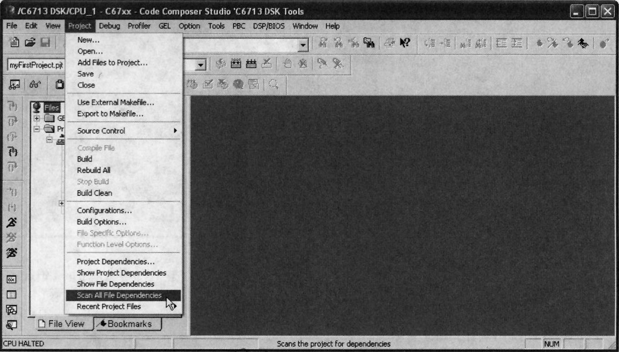Open the File menu
The width and height of the screenshot is (619, 352).
click(12, 26)
